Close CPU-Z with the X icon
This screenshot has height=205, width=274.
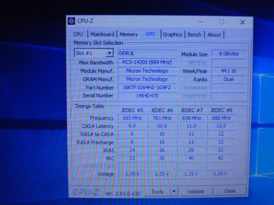[242, 22]
